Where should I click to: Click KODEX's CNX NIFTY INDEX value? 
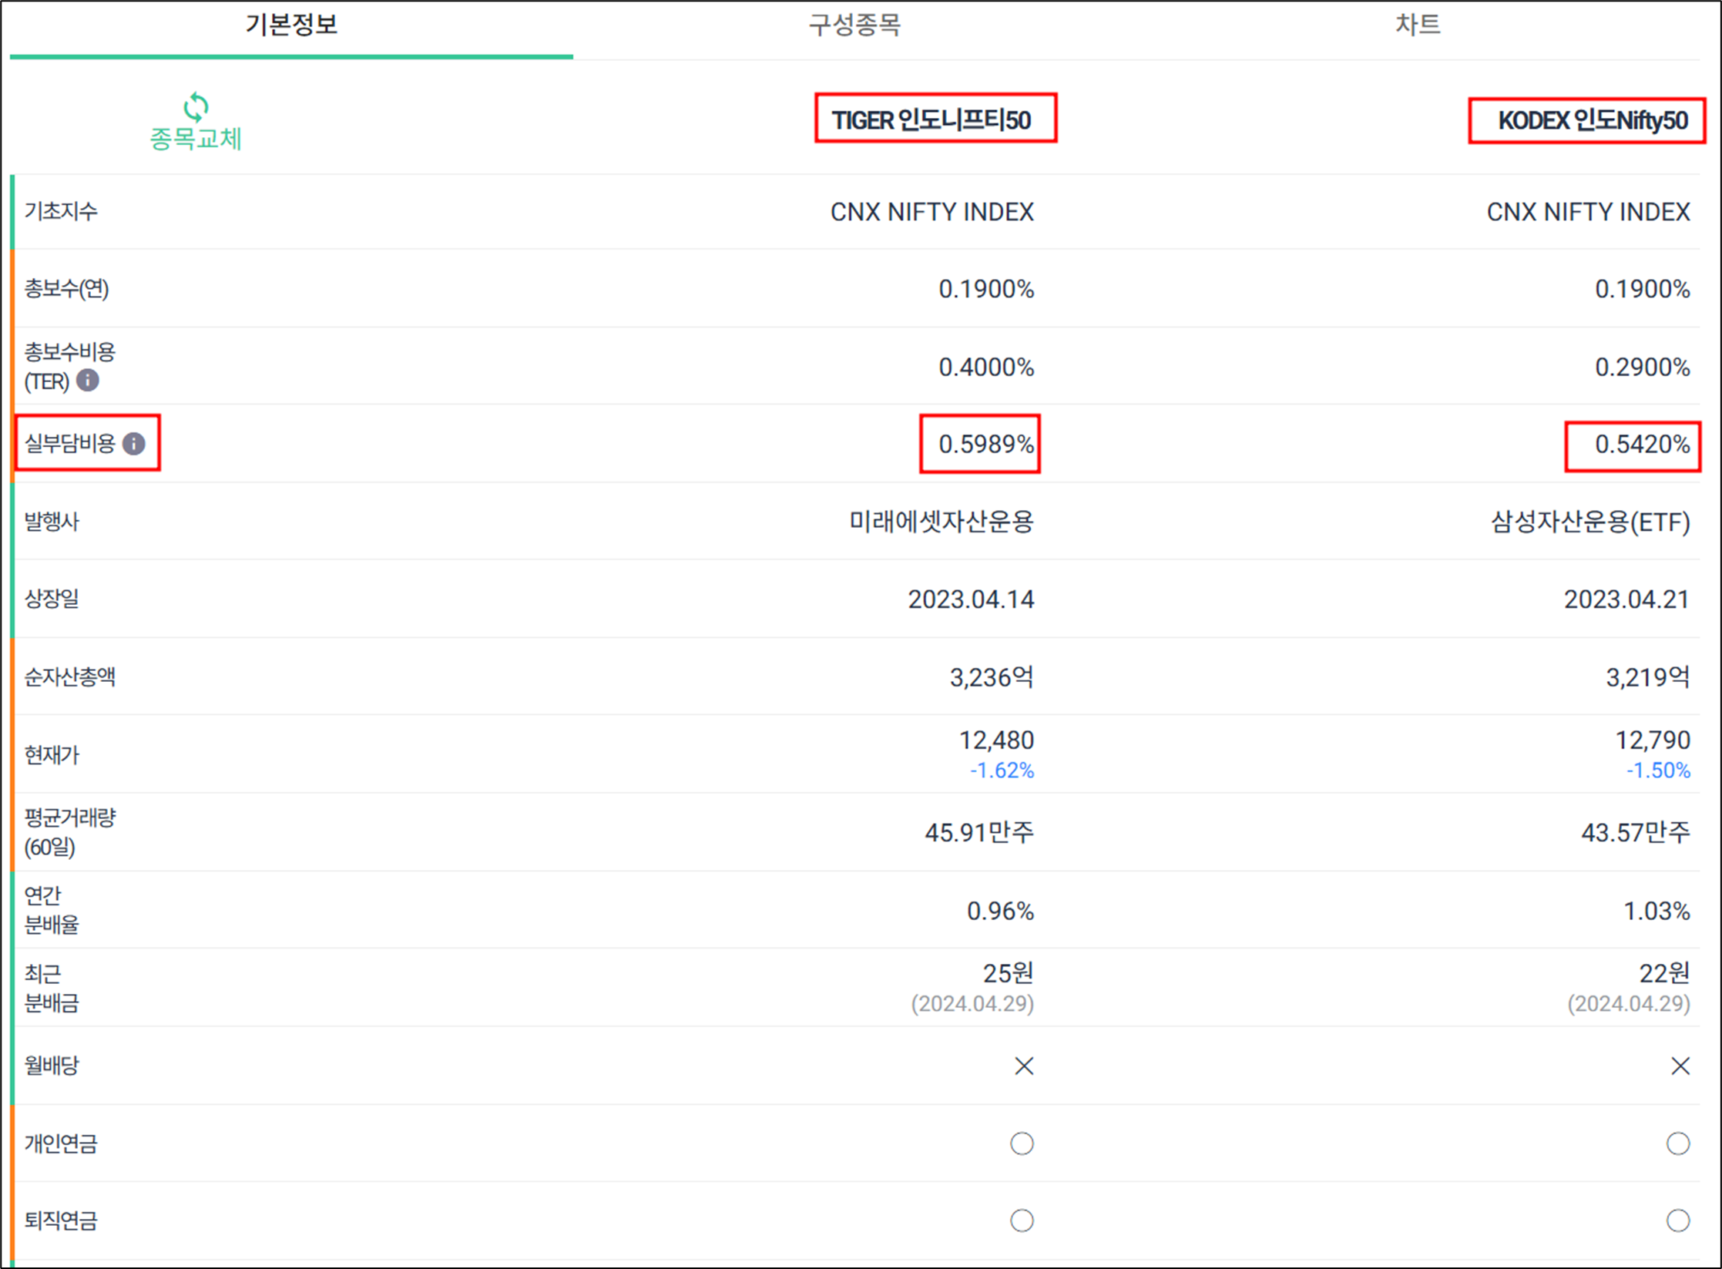coord(1589,212)
